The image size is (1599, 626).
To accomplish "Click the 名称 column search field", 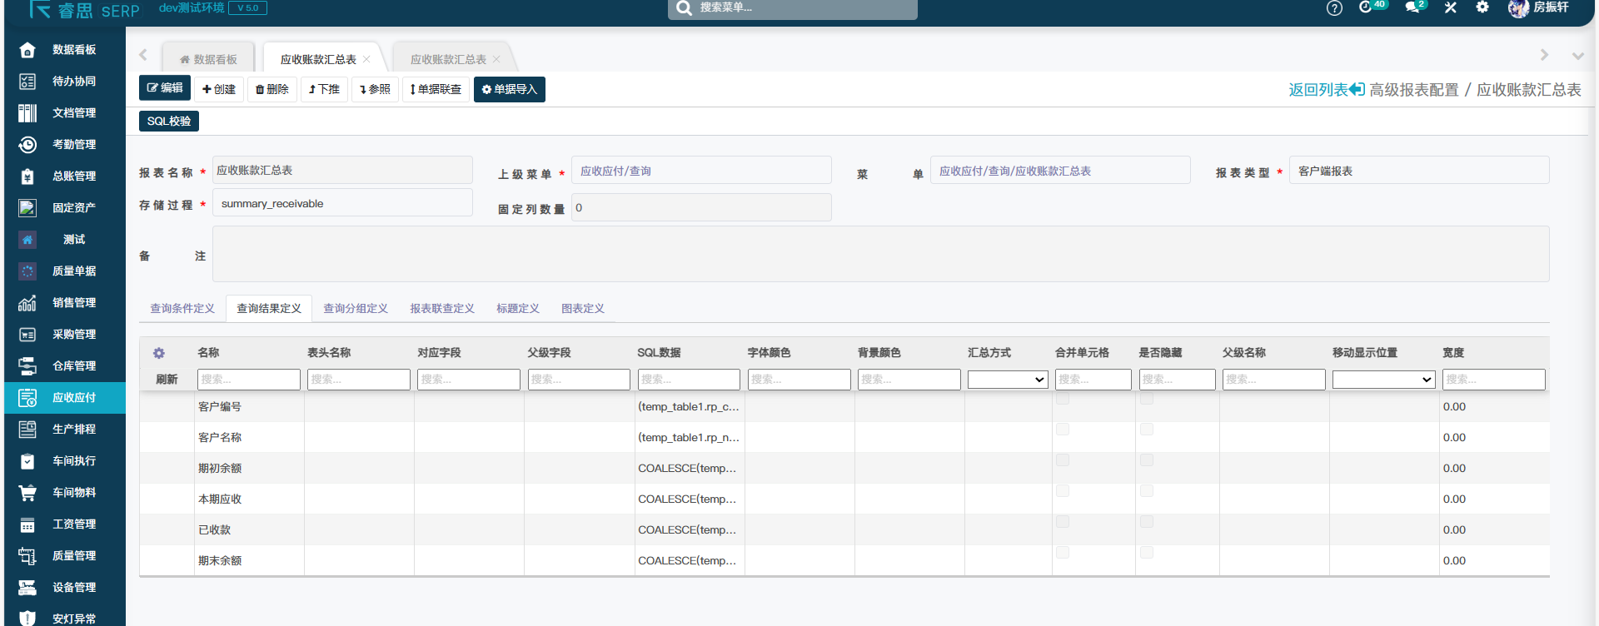I will [x=248, y=380].
